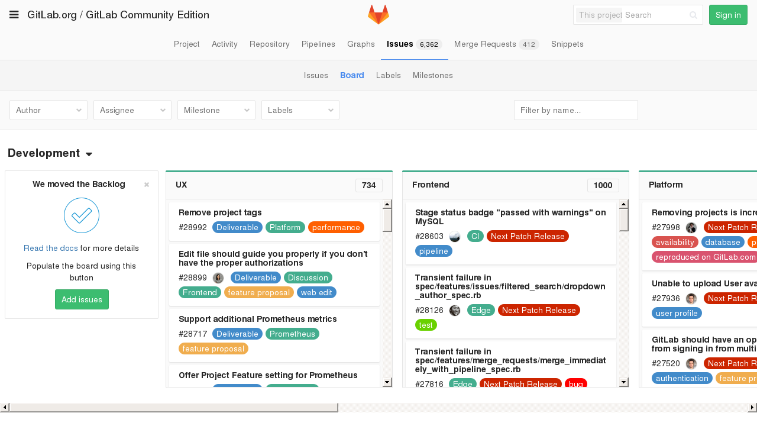
Task: Click assignee avatar on issue #27936
Action: coord(691,299)
